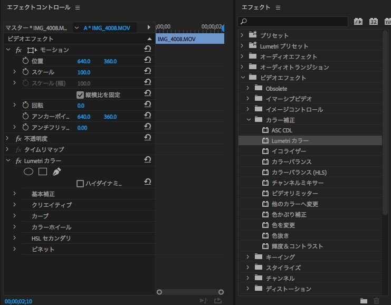
Task: Toggle the fx switch for モーション
Action: click(x=18, y=50)
